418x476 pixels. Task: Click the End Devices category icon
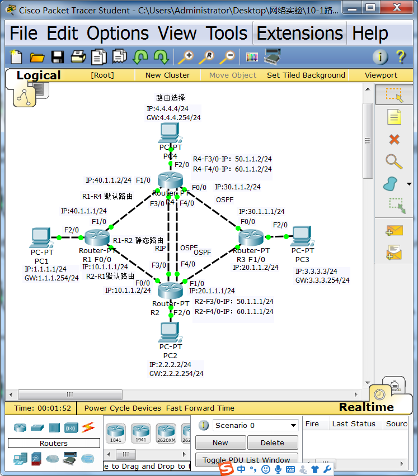point(20,459)
